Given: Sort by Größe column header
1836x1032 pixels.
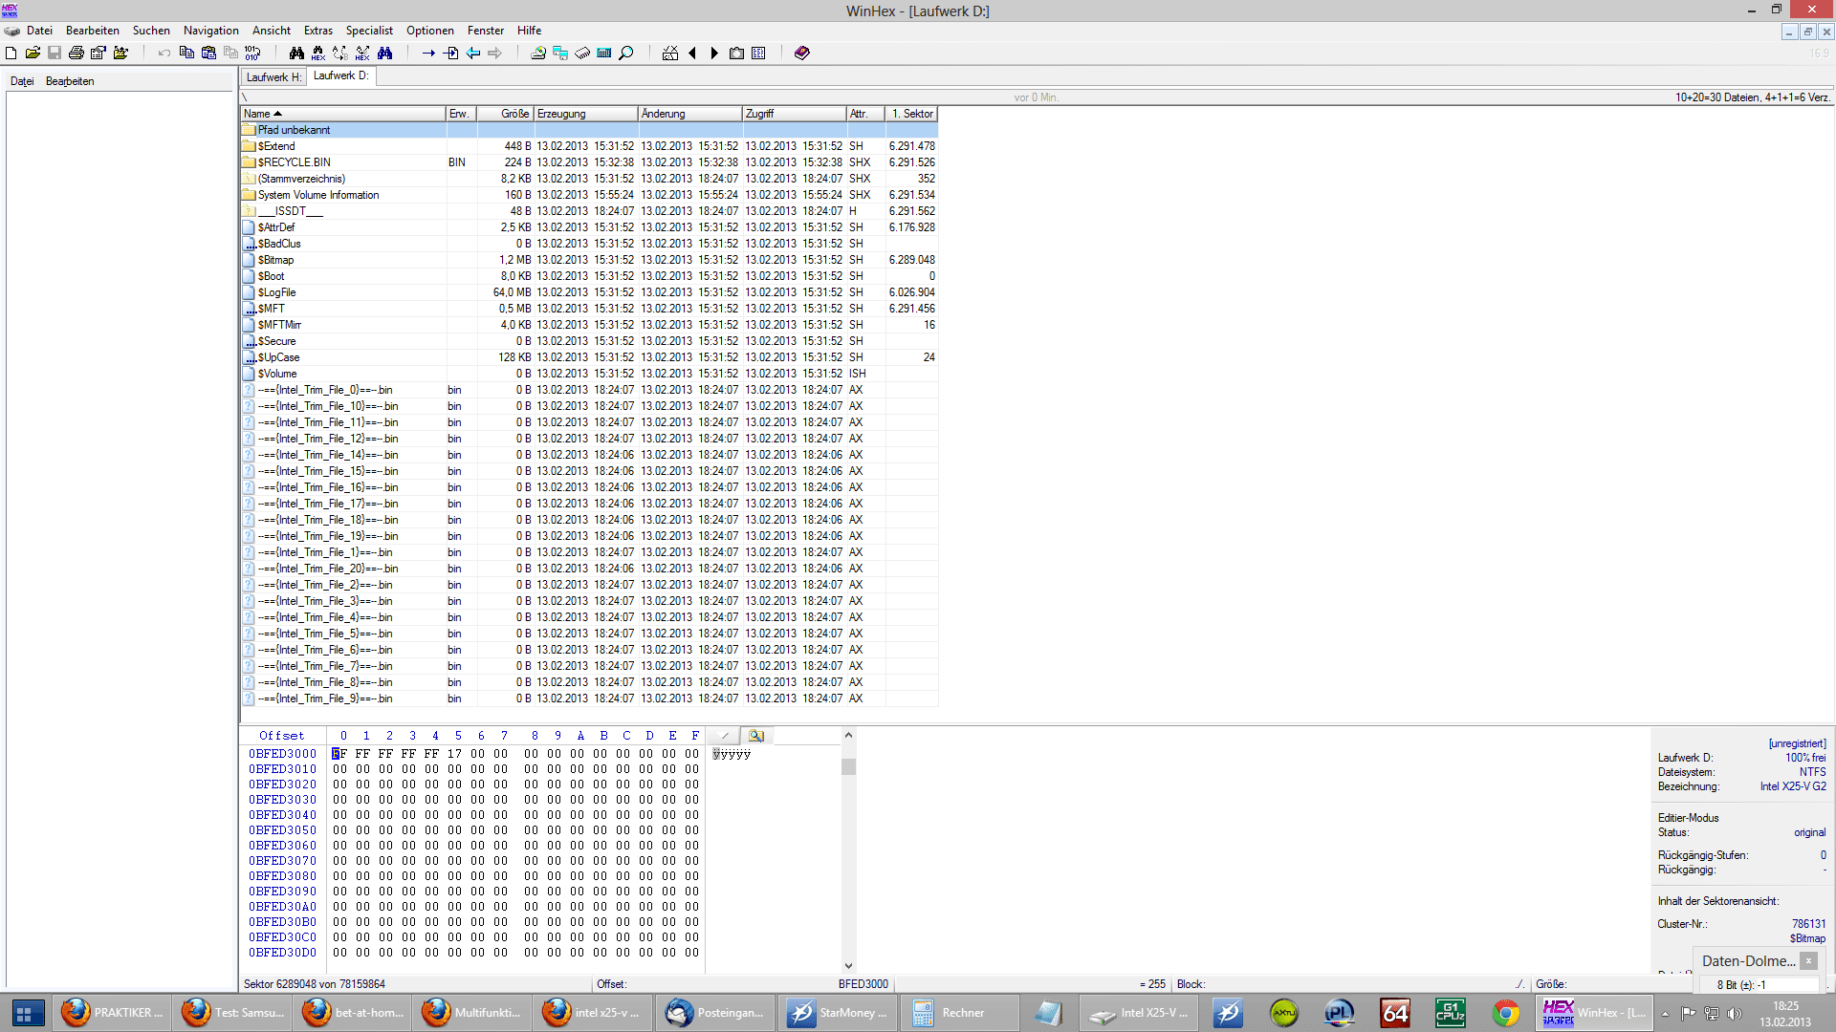Looking at the screenshot, I should 505,114.
